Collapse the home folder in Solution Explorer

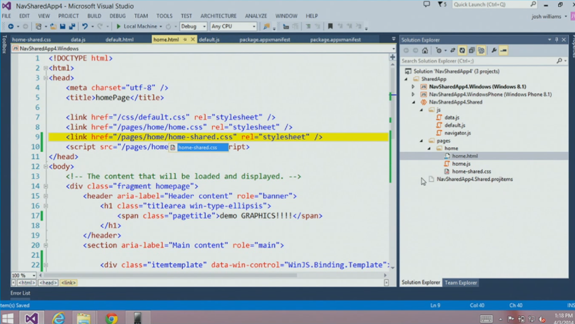coord(429,148)
